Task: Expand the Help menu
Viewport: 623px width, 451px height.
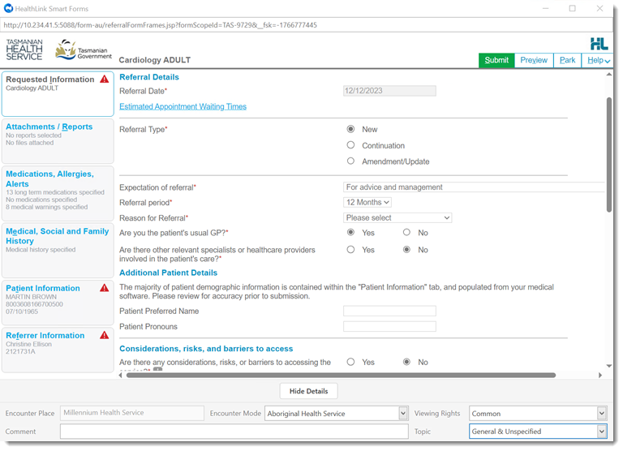Action: [x=598, y=60]
